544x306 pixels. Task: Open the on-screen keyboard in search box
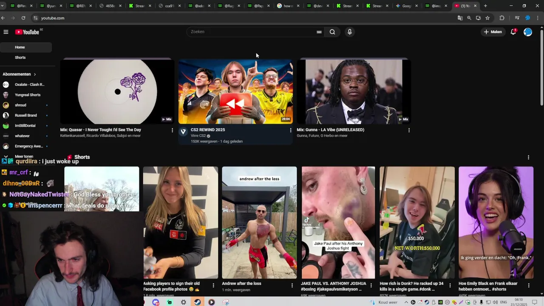pos(319,32)
